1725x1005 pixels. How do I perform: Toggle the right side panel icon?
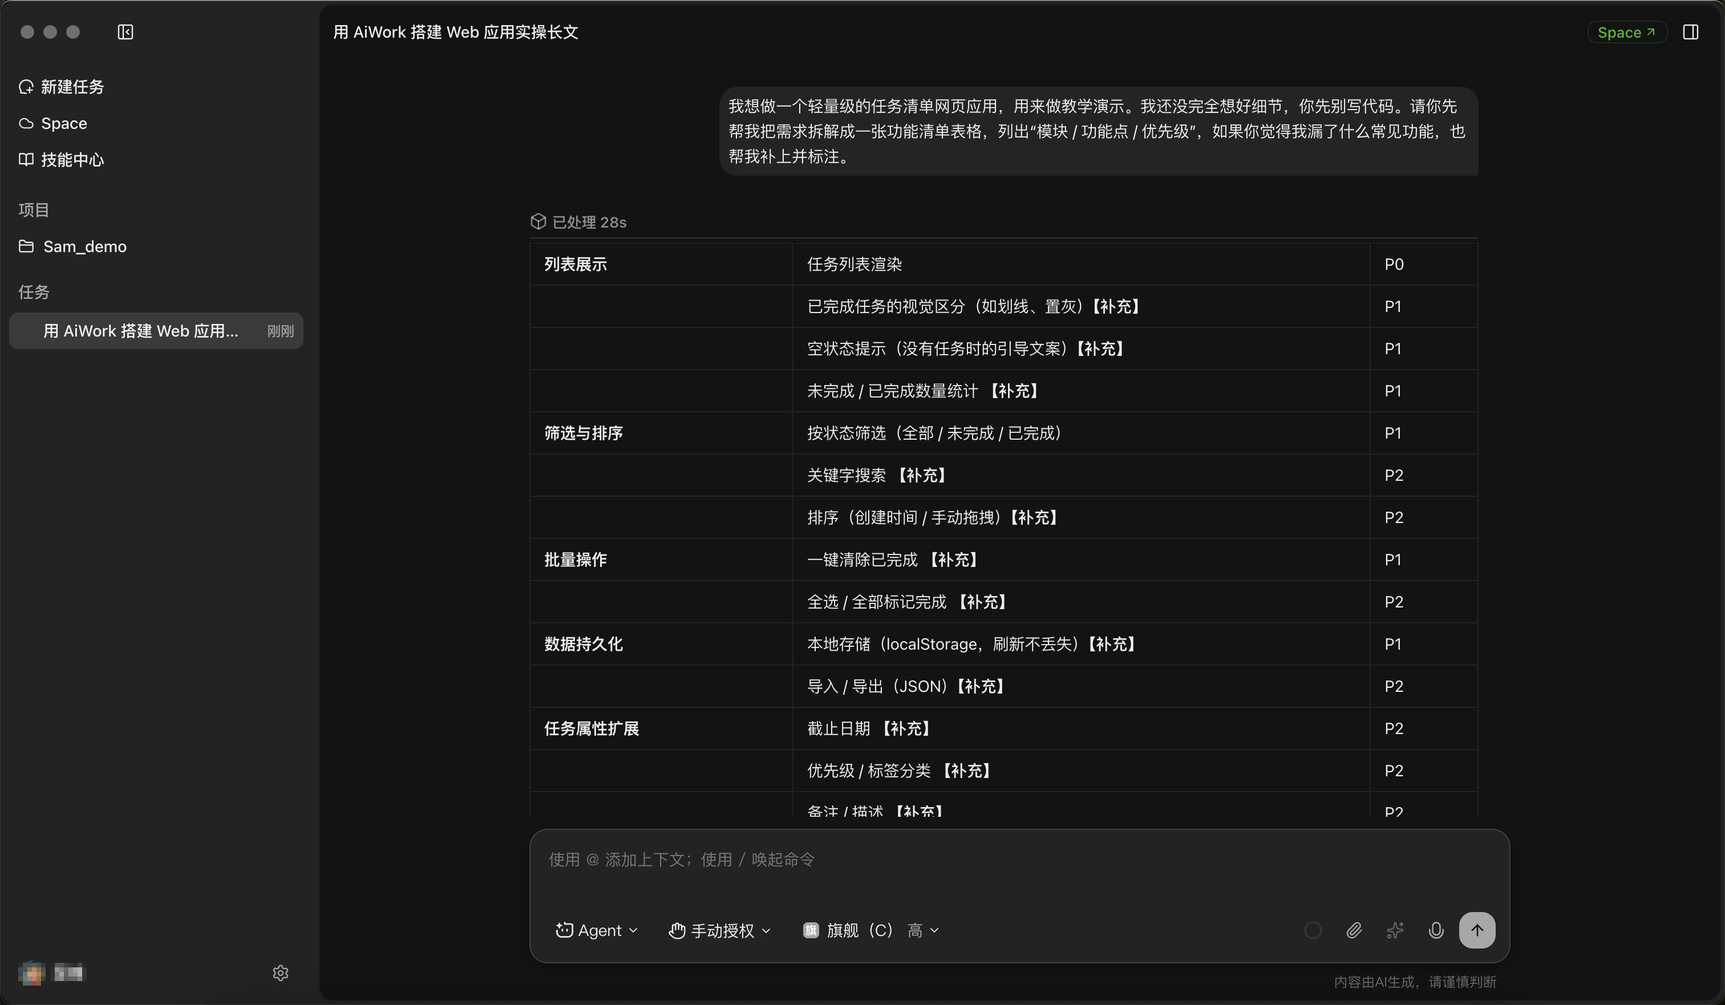pyautogui.click(x=1690, y=32)
